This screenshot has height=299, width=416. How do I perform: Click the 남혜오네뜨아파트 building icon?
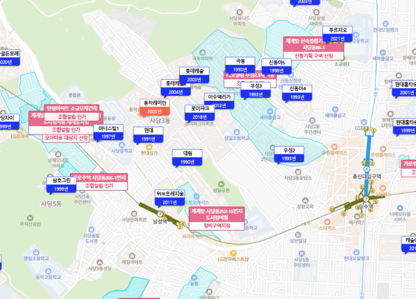coord(58,154)
